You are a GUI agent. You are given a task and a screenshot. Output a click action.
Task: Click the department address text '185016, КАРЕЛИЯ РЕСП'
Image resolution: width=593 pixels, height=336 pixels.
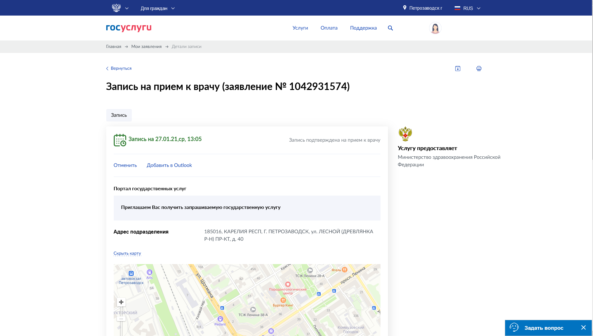point(289,235)
